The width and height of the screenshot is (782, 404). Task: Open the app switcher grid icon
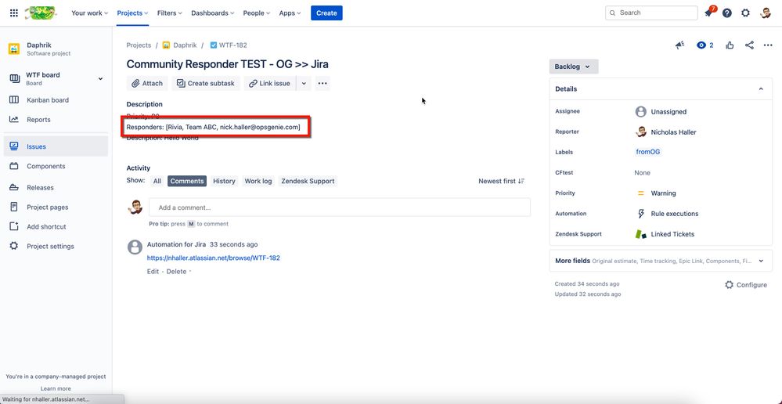(x=14, y=13)
